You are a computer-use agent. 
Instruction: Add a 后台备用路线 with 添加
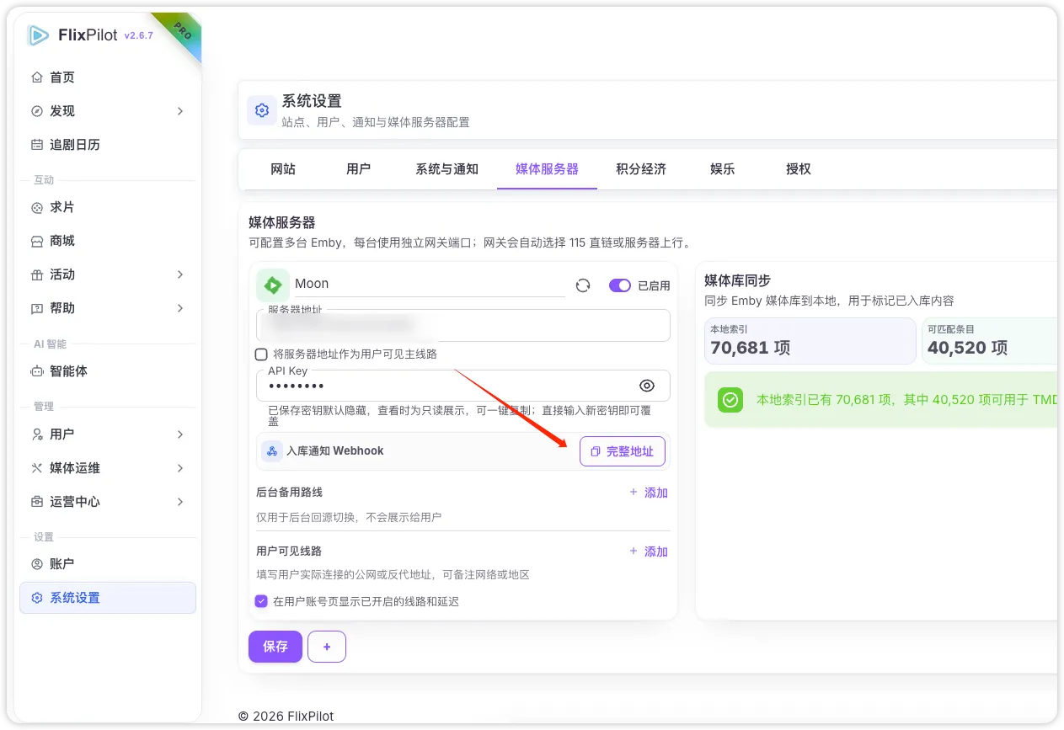coord(649,493)
